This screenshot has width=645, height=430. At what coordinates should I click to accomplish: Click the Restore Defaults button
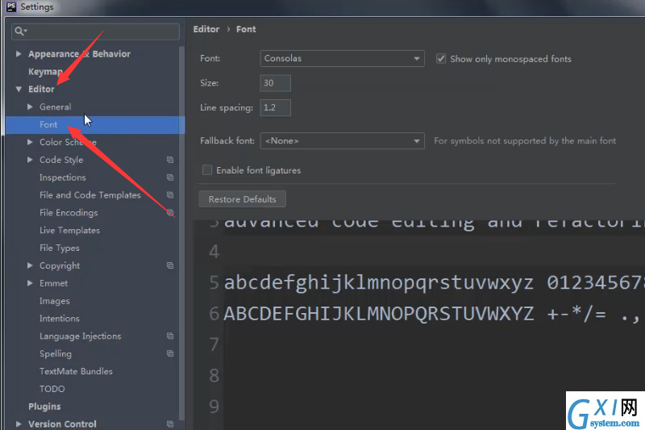pos(243,199)
